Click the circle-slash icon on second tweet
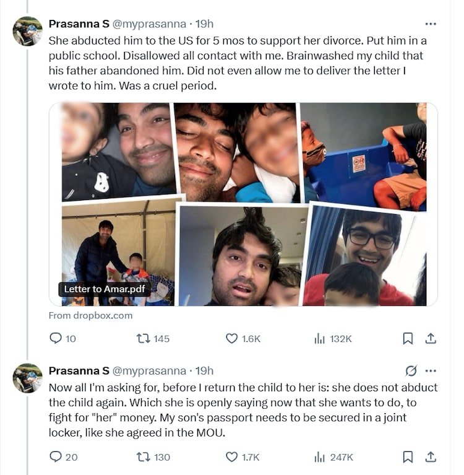The image size is (464, 475). (x=411, y=371)
